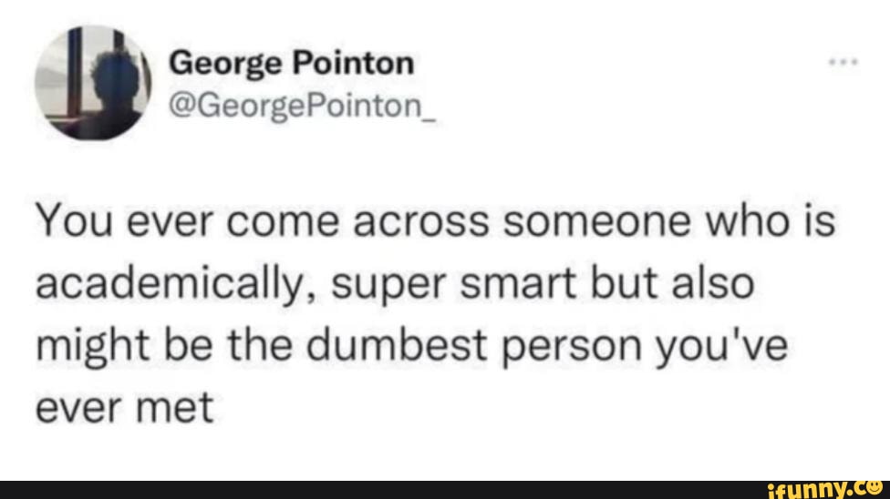The image size is (890, 499).
Task: Click the words 'but also' in tweet
Action: point(673,283)
